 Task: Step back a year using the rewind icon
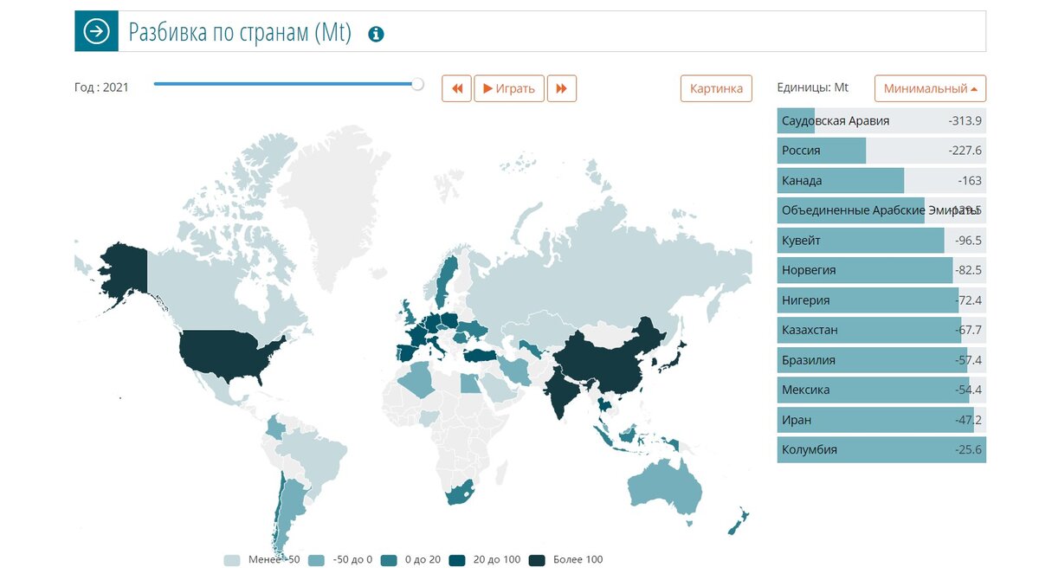pyautogui.click(x=457, y=87)
